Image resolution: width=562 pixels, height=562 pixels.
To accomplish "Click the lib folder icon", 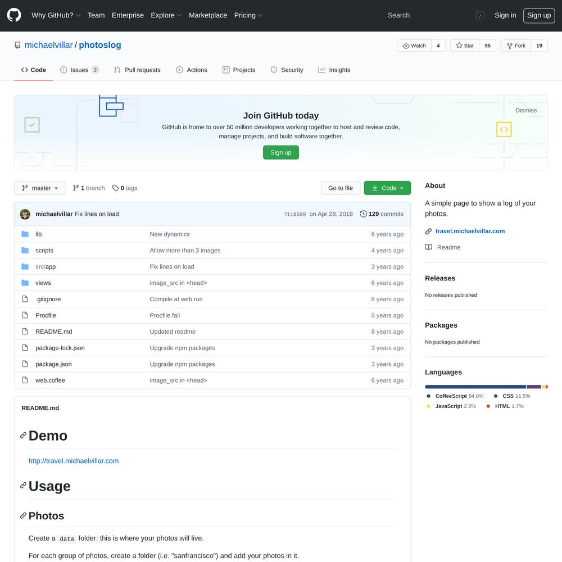I will pyautogui.click(x=25, y=234).
